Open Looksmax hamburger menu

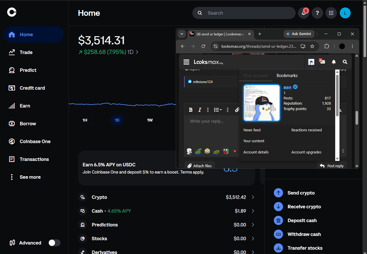(x=187, y=62)
